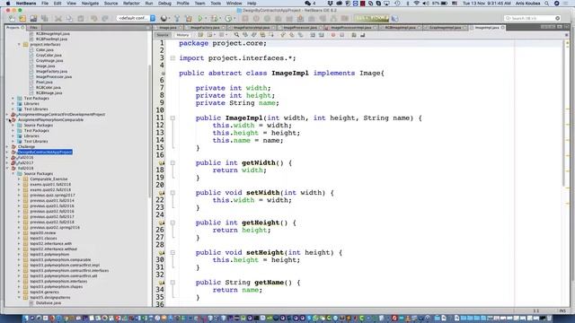Switch to the ImageProcessor.java editor tab
The width and height of the screenshot is (575, 323).
tap(300, 28)
